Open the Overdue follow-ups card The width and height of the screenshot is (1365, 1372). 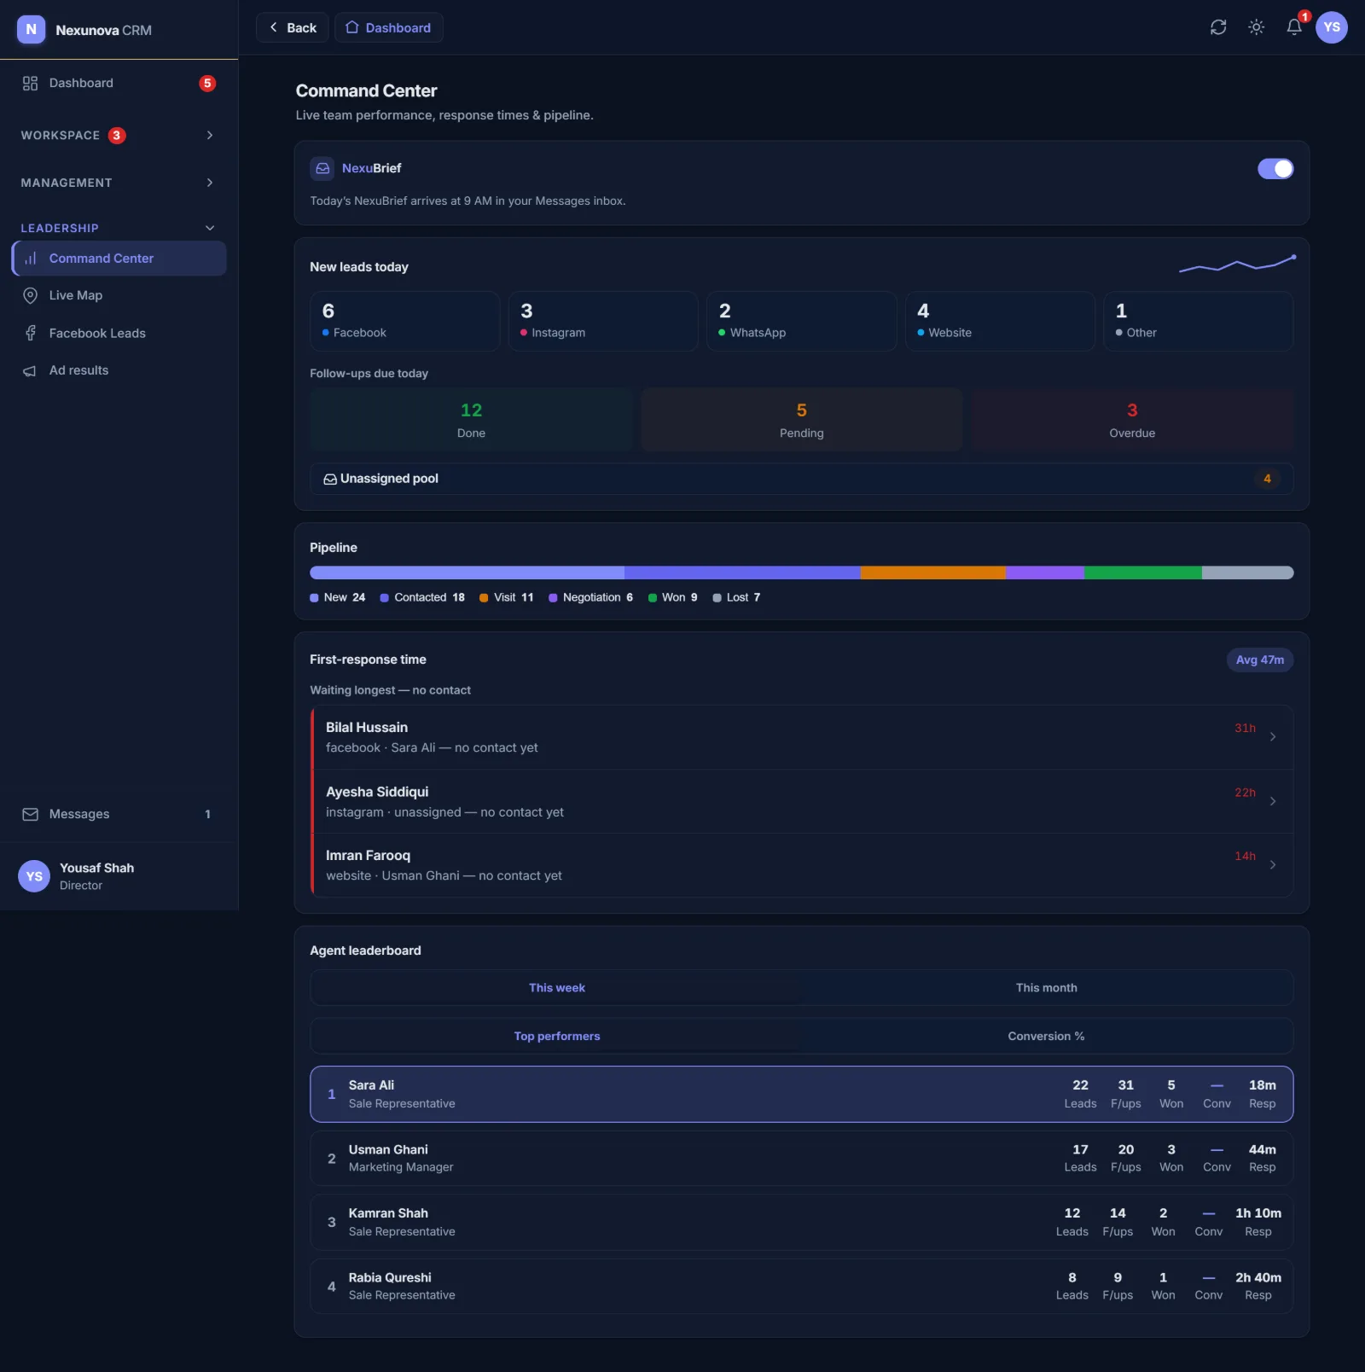coord(1132,420)
